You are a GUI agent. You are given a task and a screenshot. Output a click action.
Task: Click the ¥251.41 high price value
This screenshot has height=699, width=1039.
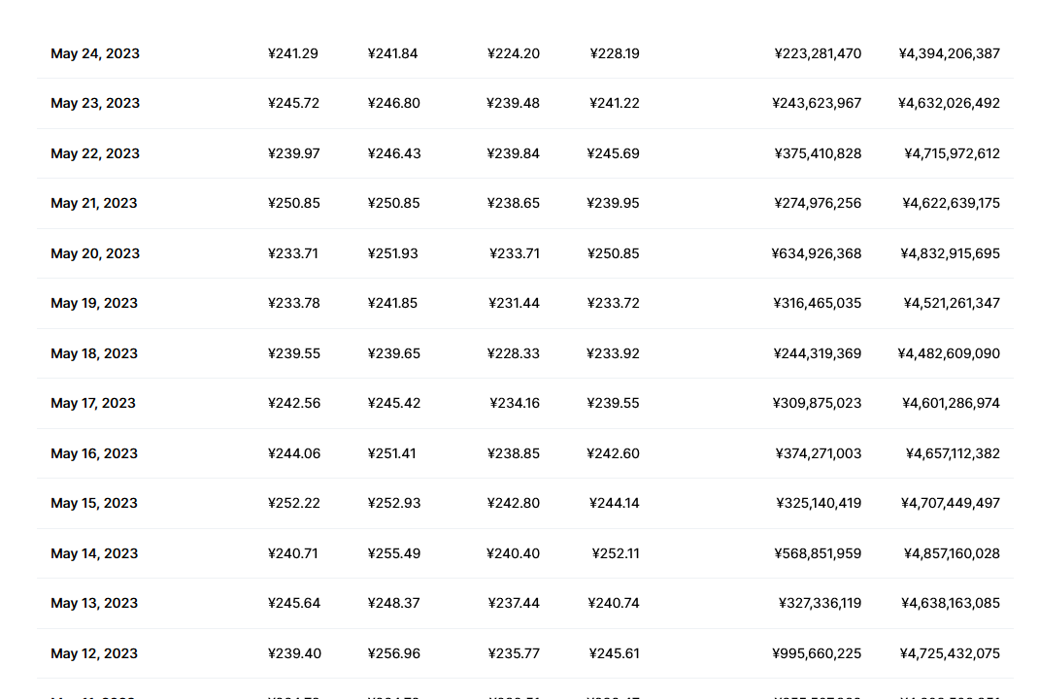pyautogui.click(x=392, y=453)
